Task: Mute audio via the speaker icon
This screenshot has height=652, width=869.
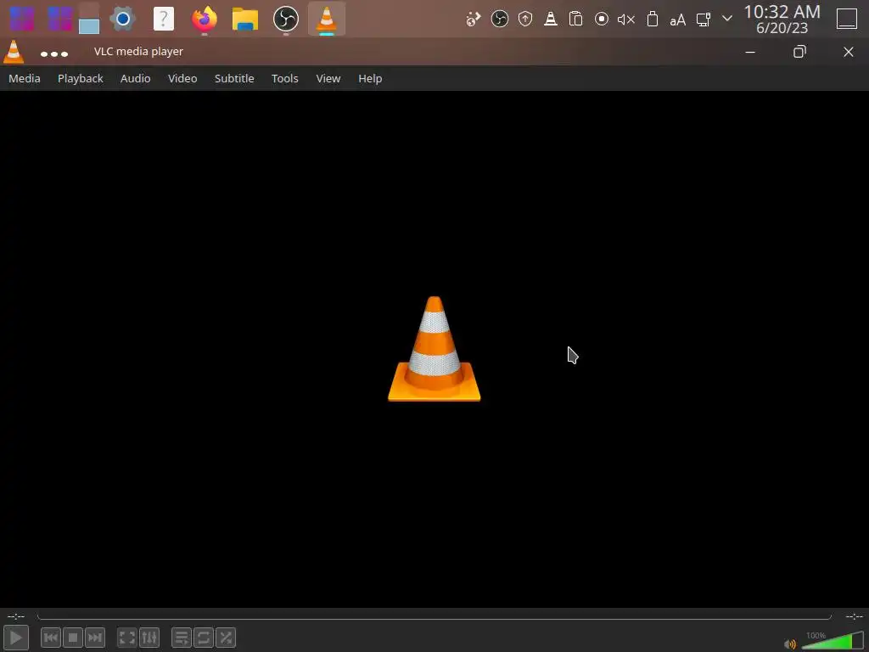Action: [790, 644]
